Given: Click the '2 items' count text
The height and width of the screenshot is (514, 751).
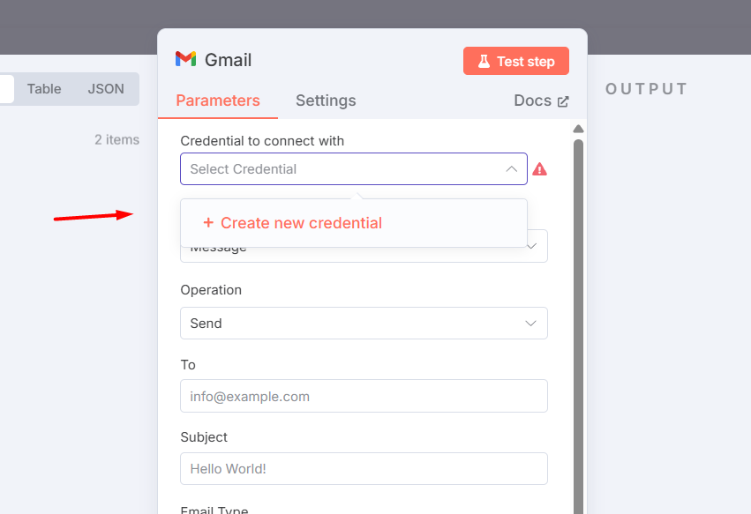Looking at the screenshot, I should 116,140.
